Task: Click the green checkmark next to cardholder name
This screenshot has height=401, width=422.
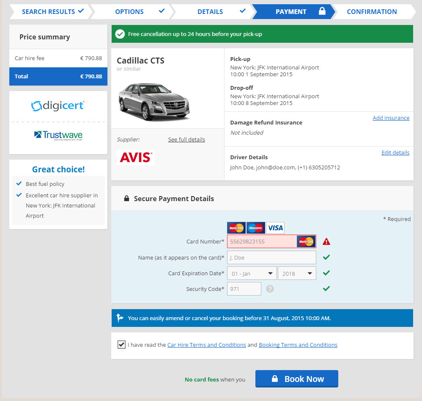Action: pyautogui.click(x=326, y=257)
